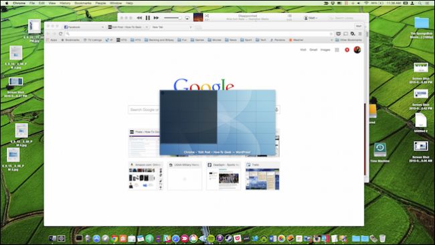Reload the page in Chrome
435x245 pixels.
pyautogui.click(x=60, y=33)
